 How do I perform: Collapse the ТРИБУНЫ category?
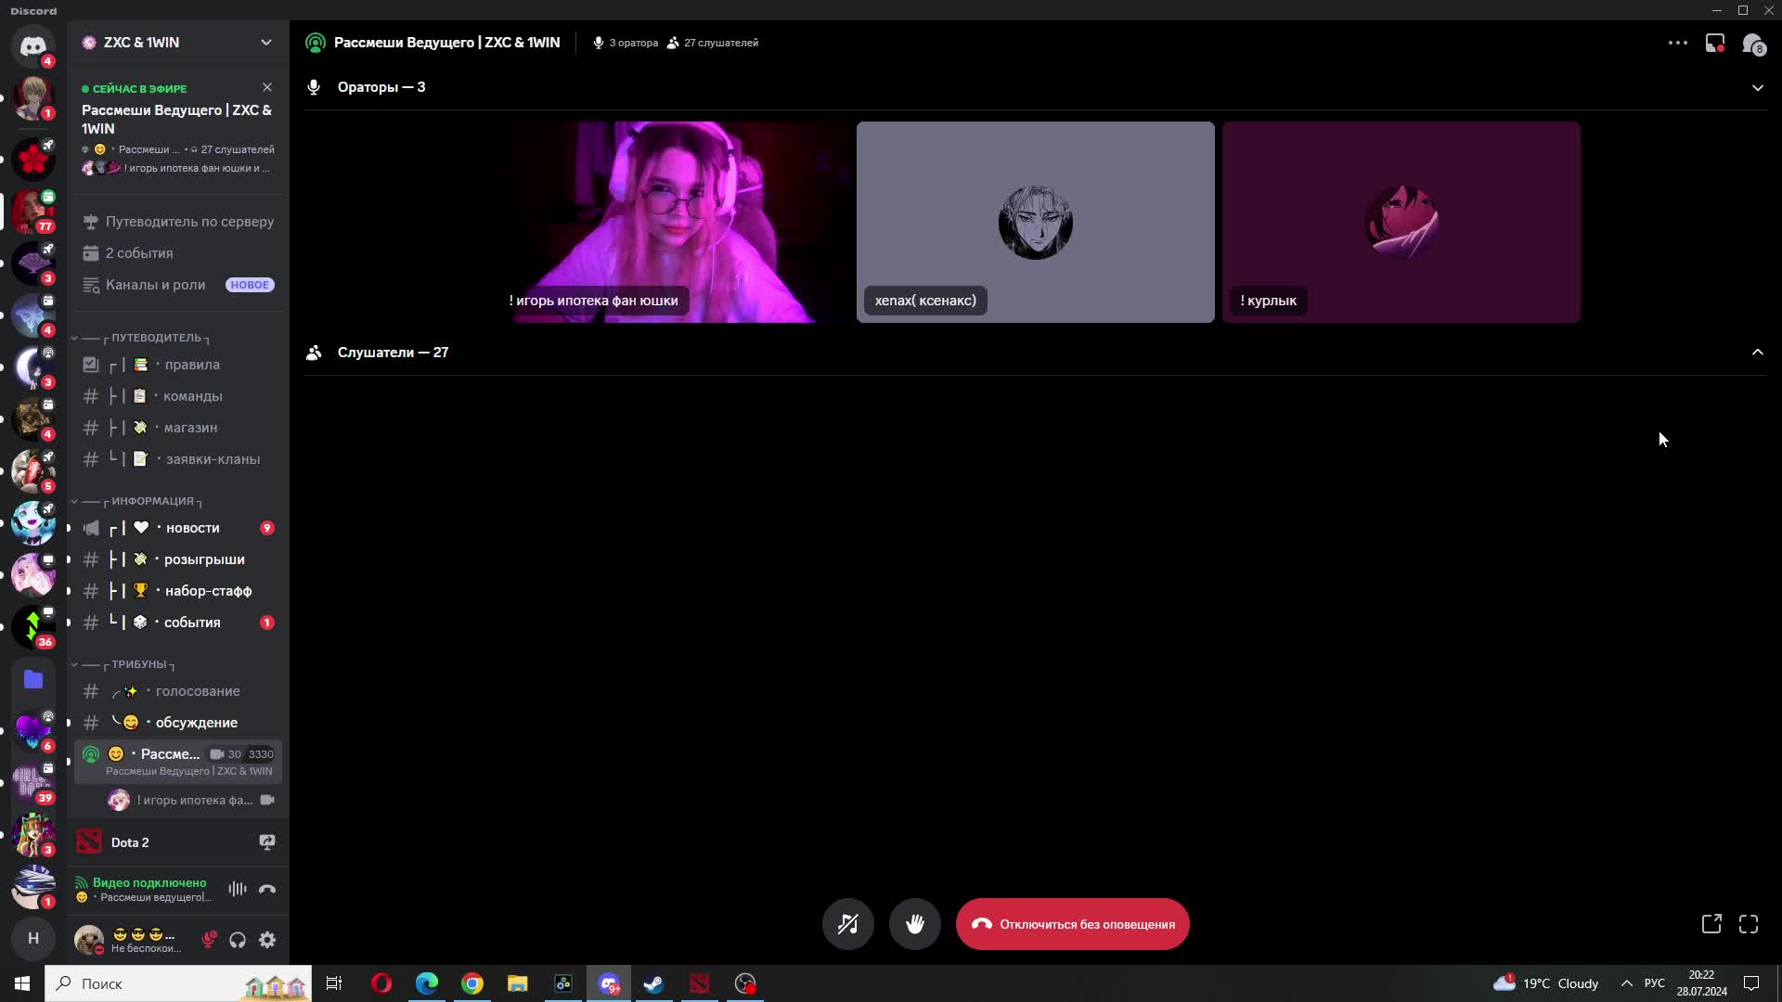click(124, 664)
